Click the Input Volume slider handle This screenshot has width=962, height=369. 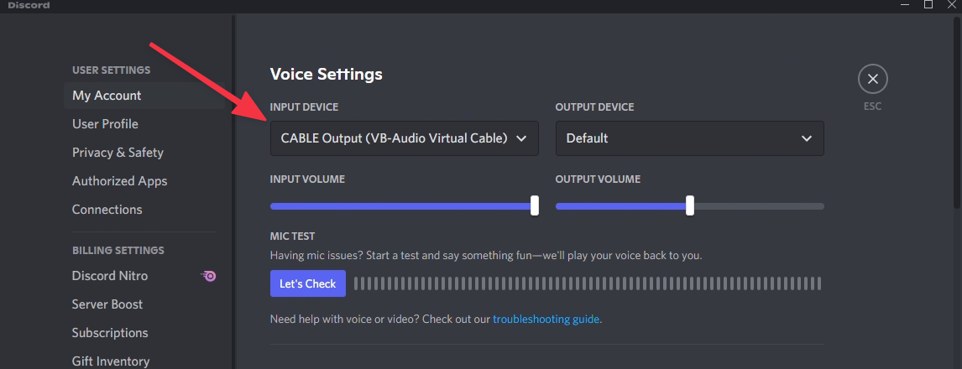click(x=535, y=205)
